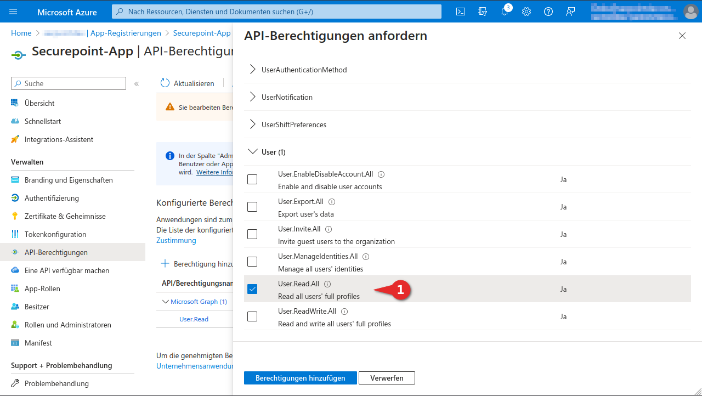Click the Integrations-Assistent rocket icon

click(15, 139)
